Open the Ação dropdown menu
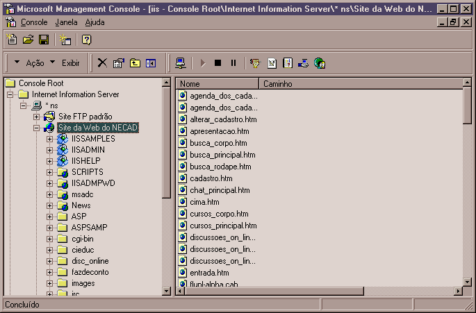476x313 pixels. (29, 63)
